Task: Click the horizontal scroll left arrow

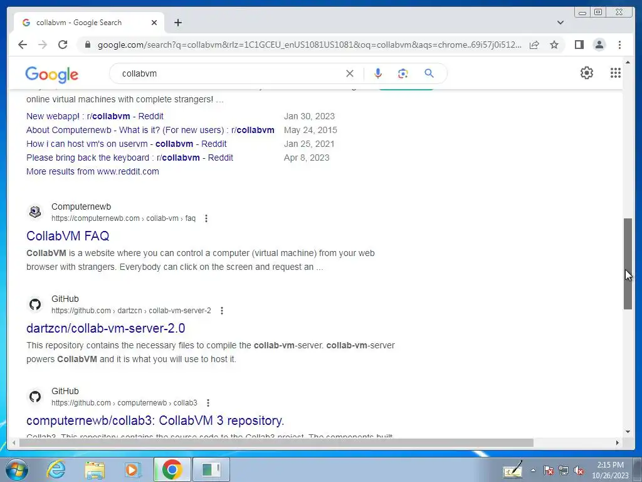Action: click(x=14, y=442)
